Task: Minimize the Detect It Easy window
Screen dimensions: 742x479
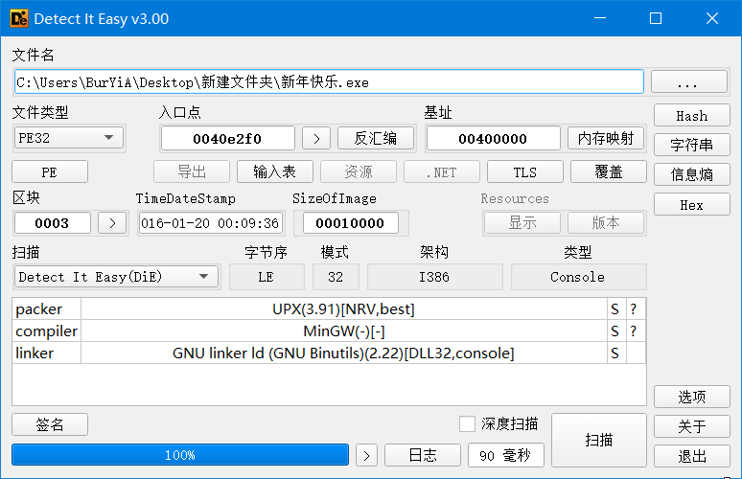Action: click(x=600, y=18)
